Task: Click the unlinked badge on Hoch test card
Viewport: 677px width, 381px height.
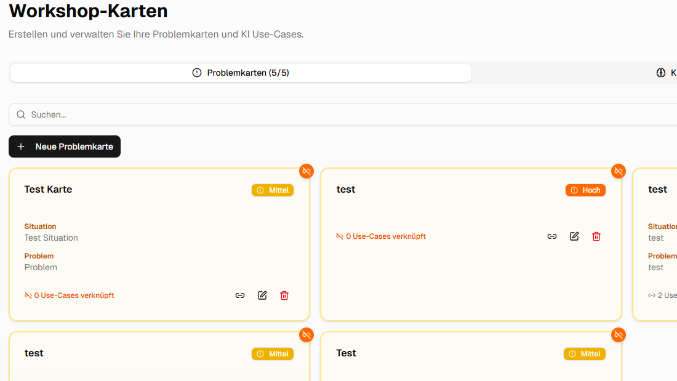Action: pos(619,171)
